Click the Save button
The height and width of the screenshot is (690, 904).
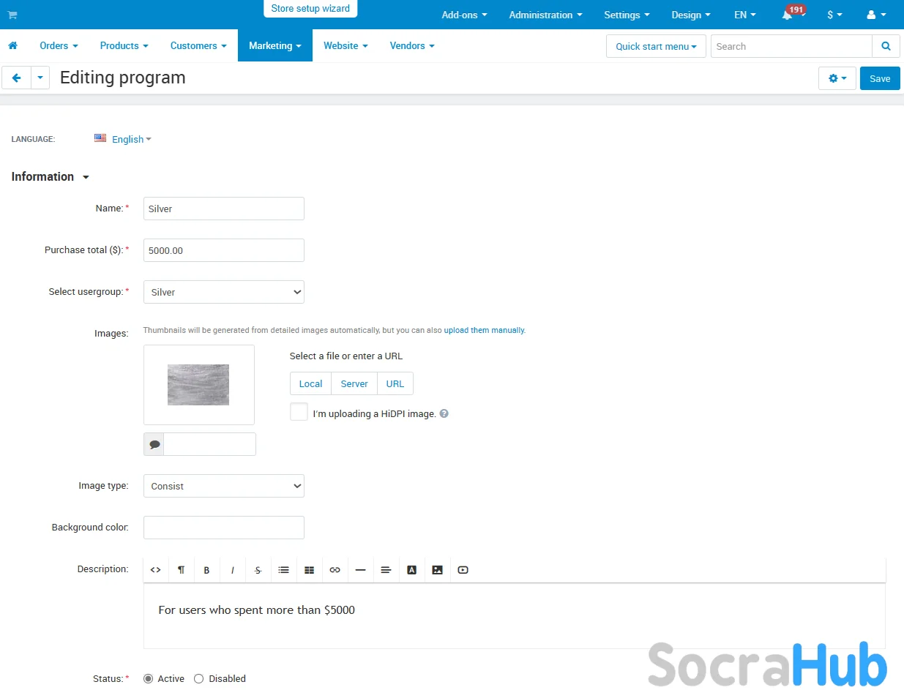tap(879, 78)
